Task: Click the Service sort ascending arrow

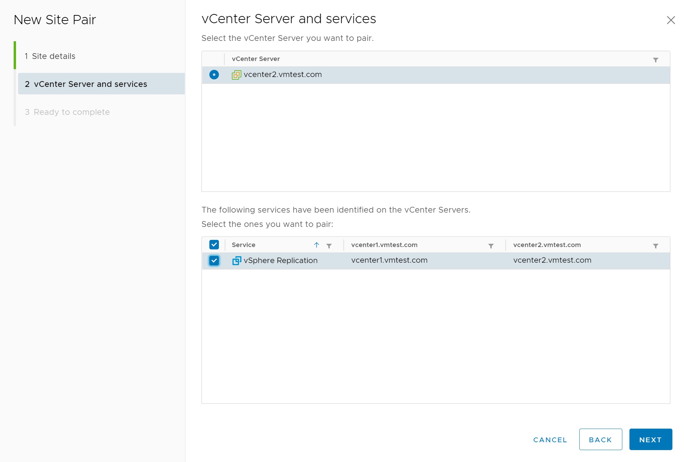Action: point(316,245)
